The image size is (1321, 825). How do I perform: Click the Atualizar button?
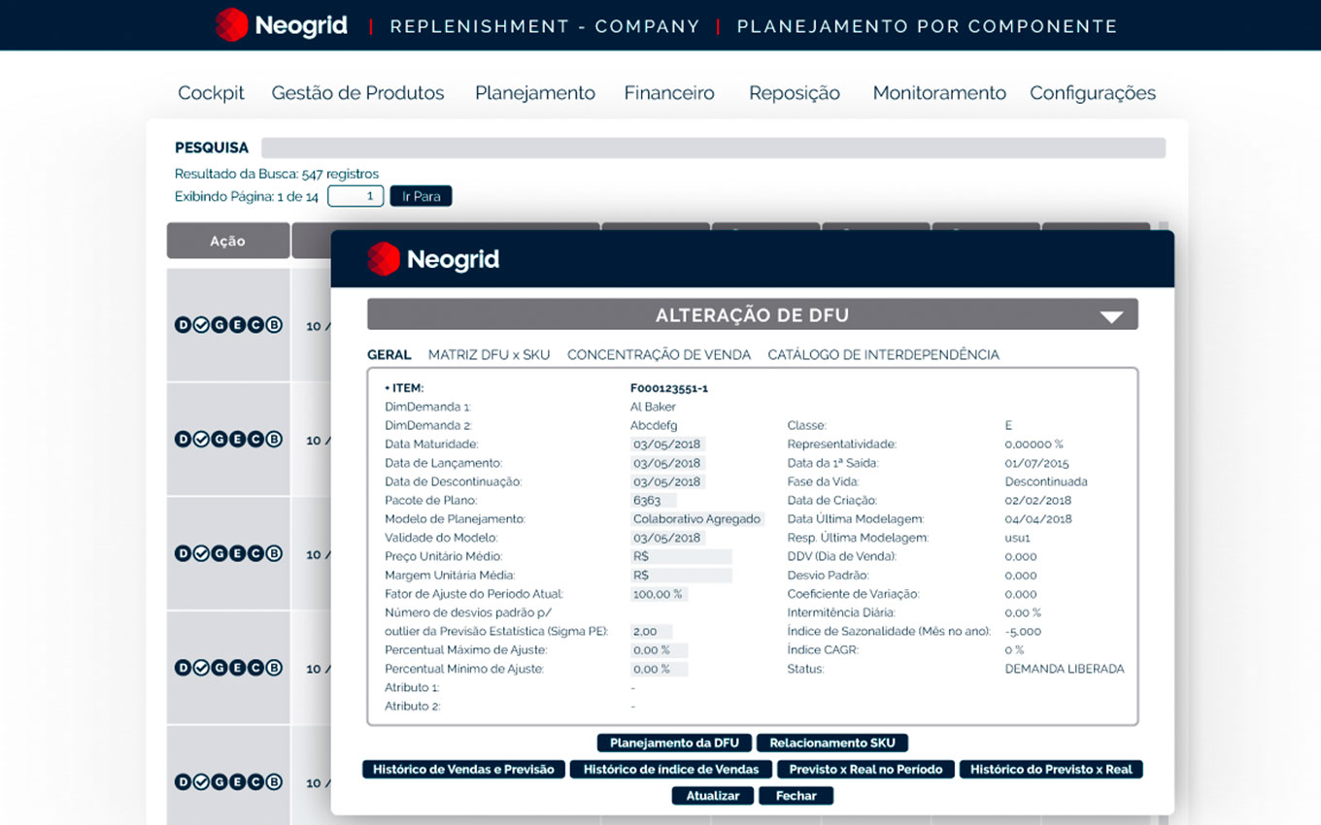click(x=712, y=796)
